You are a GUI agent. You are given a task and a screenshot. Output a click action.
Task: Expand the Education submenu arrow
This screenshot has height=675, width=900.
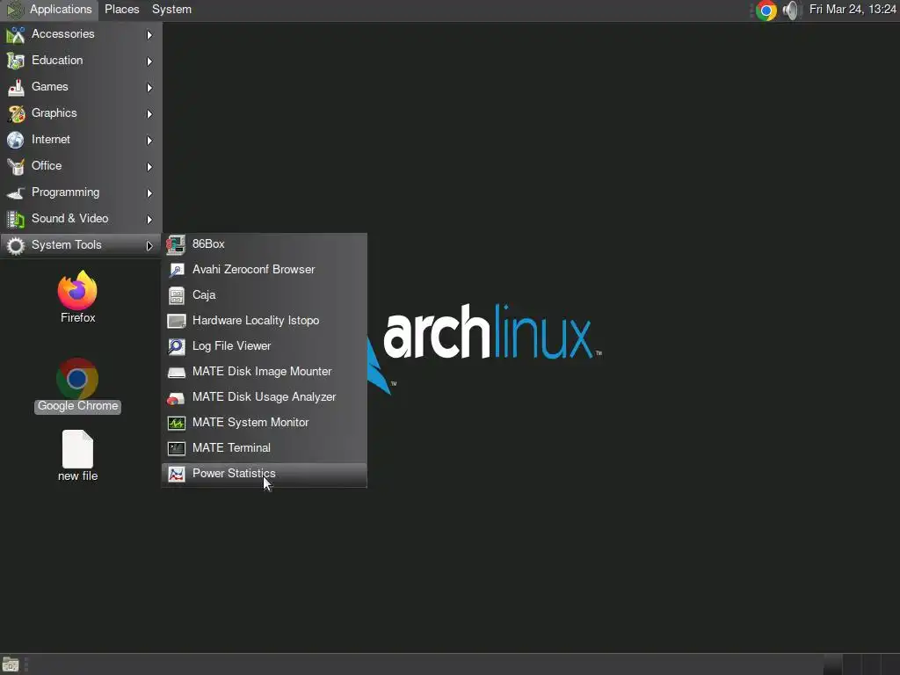[x=149, y=62]
